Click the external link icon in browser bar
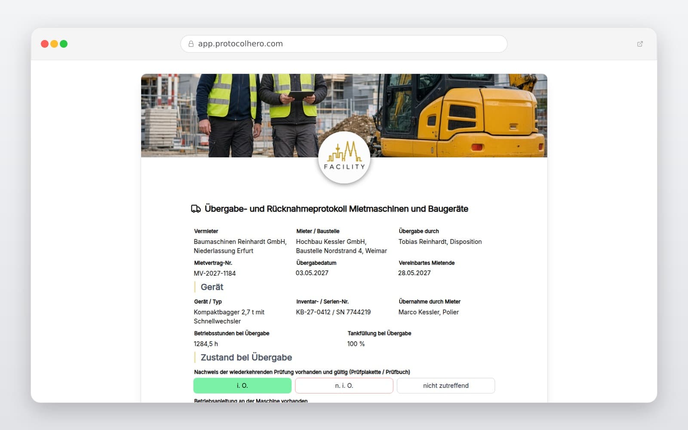Screen dimensions: 688x430 pos(640,44)
